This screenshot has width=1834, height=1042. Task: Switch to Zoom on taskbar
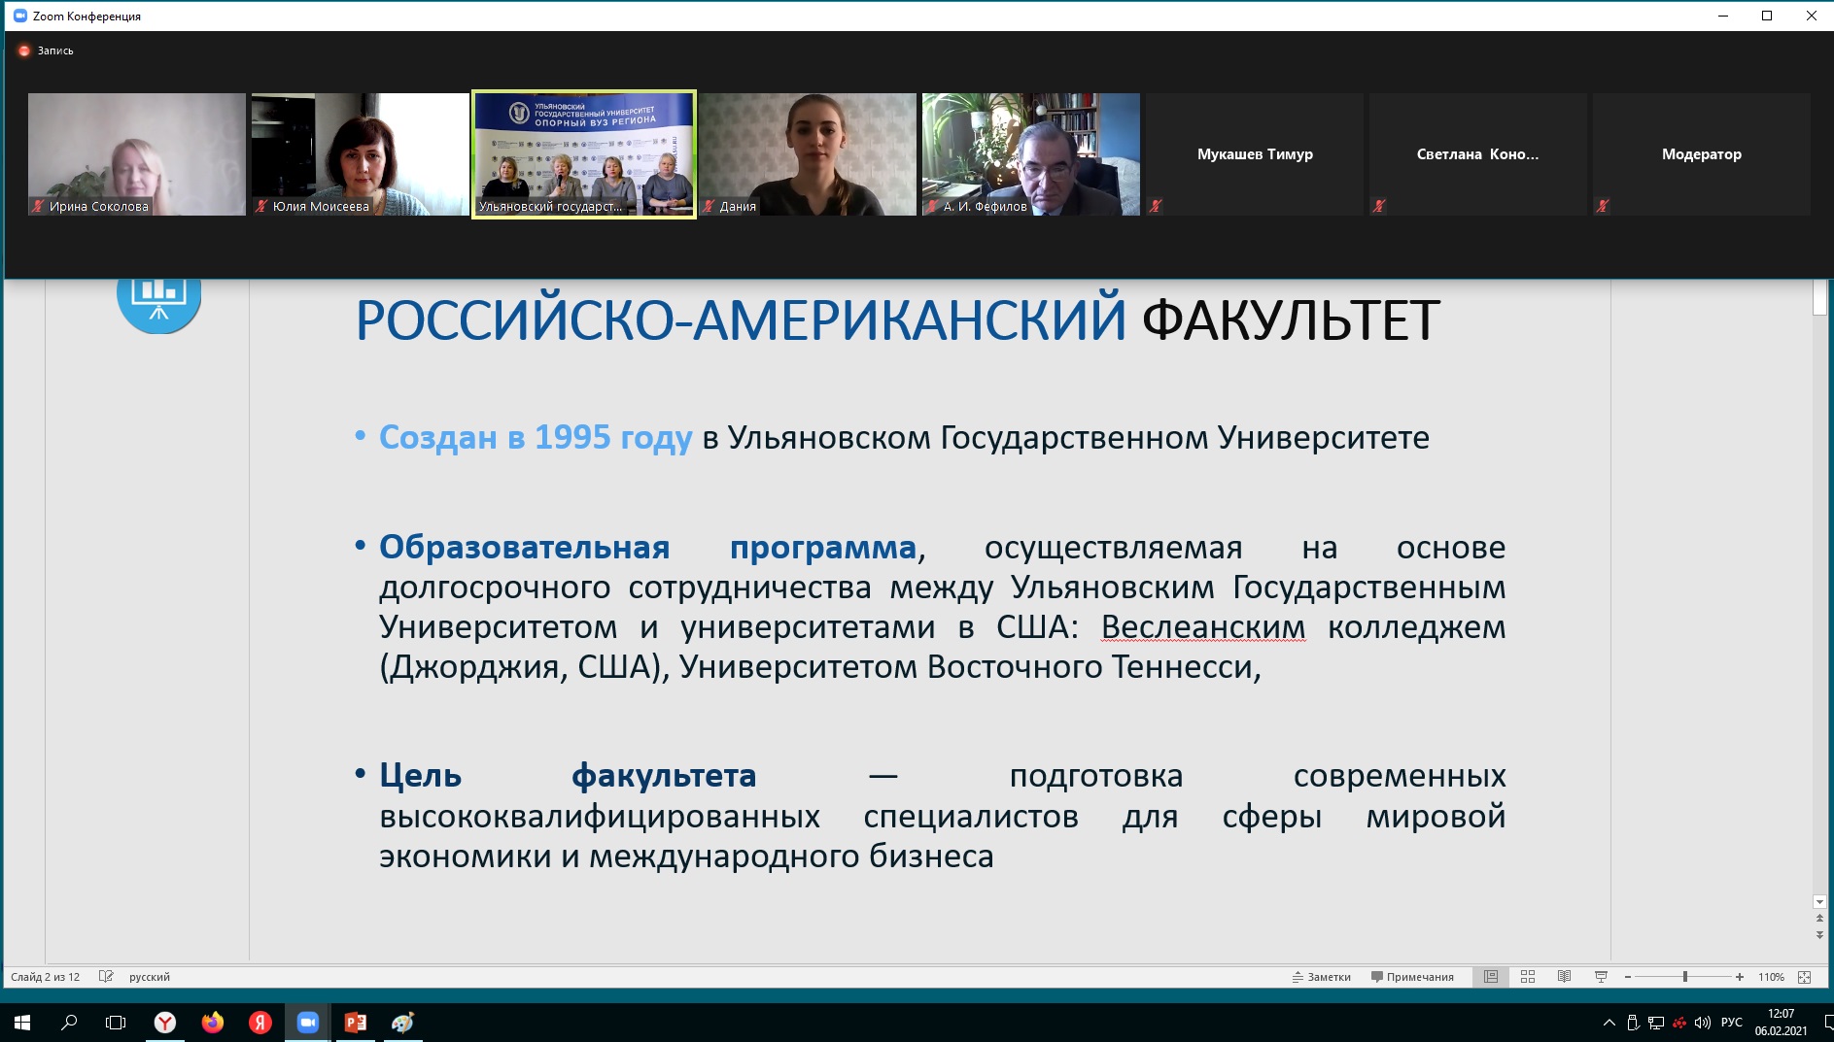point(308,1023)
